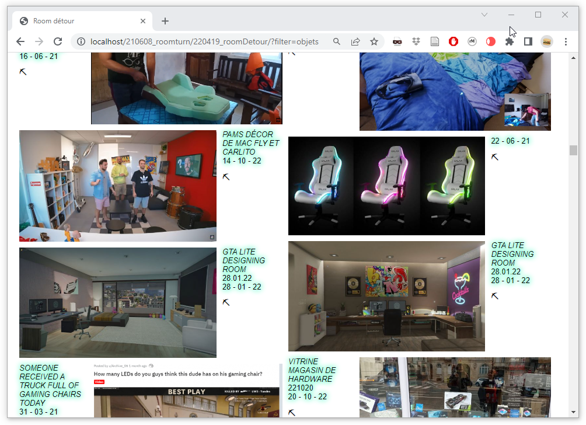Bookmark this page with the star icon
This screenshot has width=586, height=425.
(x=374, y=41)
